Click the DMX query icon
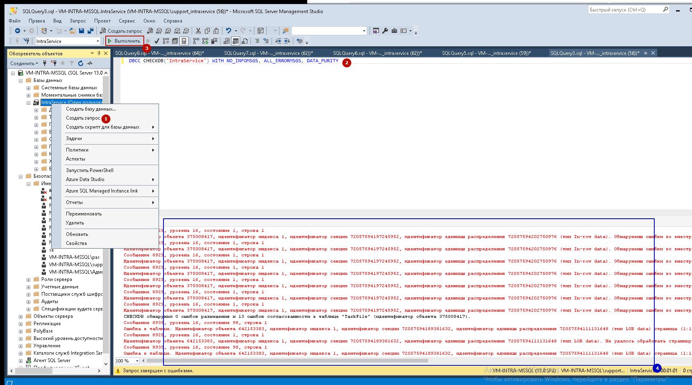 (x=168, y=31)
